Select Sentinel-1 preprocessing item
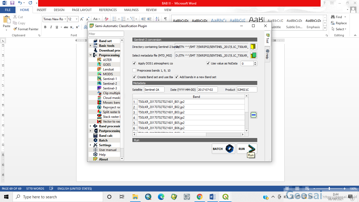Screen dimensions: 359x202 pyautogui.click(x=110, y=79)
